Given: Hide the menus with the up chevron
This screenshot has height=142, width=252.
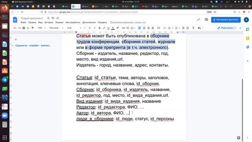Looking at the screenshot, I should click(x=240, y=28).
